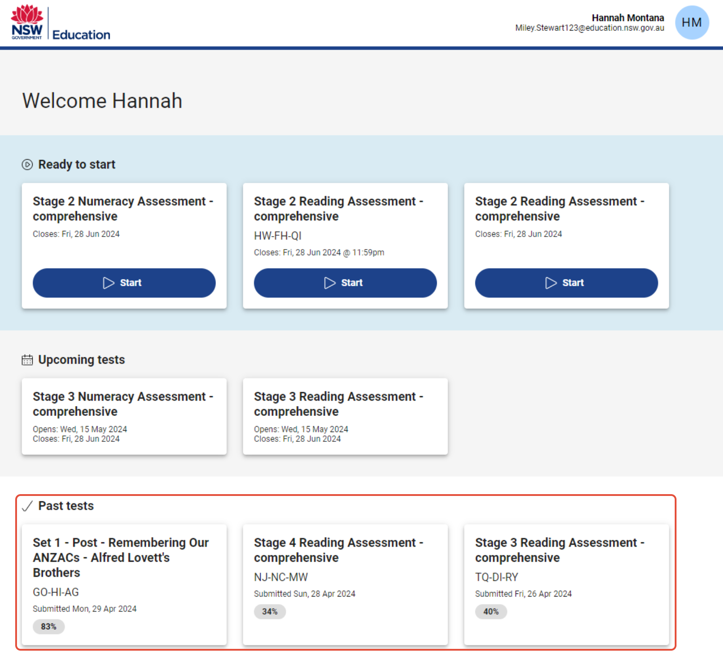This screenshot has height=652, width=723.
Task: Click Submitted Fri, 26 Apr 2024
Action: [x=524, y=594]
